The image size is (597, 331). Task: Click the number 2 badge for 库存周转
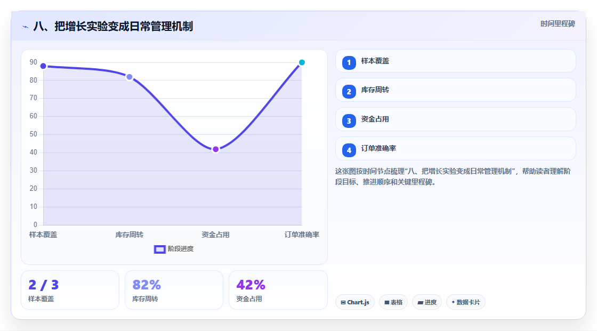(x=349, y=92)
